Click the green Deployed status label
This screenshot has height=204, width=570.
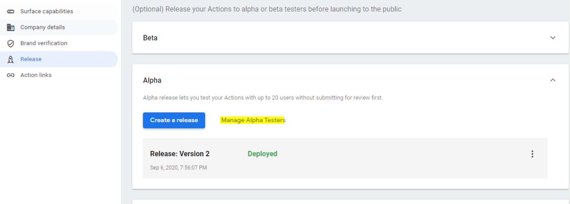pyautogui.click(x=263, y=154)
